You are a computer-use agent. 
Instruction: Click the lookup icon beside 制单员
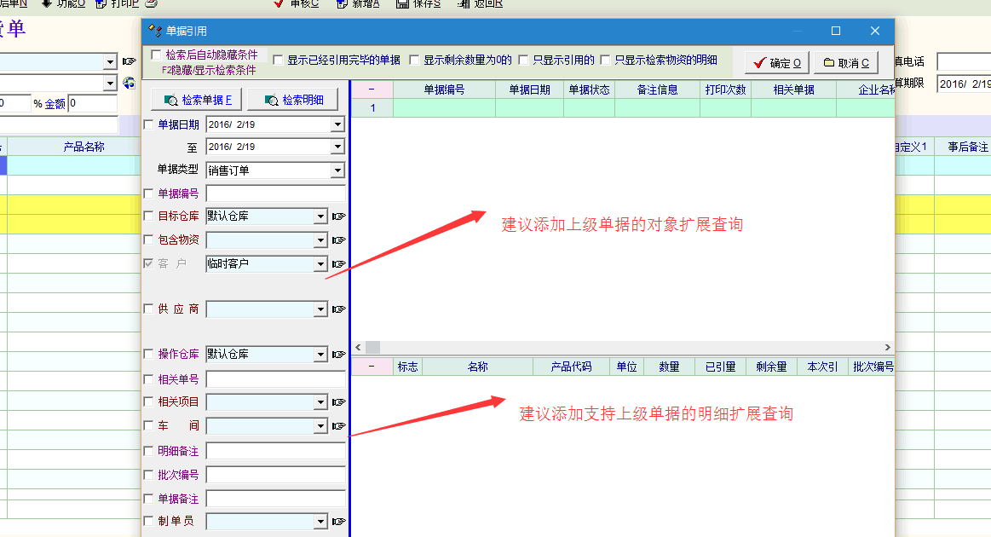coord(339,522)
